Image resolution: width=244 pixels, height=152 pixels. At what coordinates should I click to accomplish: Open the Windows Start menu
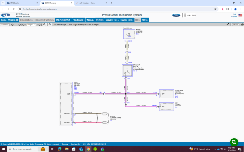3,149
